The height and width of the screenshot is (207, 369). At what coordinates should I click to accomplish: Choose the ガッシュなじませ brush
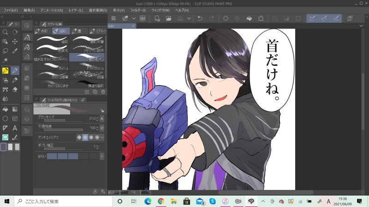click(x=51, y=84)
